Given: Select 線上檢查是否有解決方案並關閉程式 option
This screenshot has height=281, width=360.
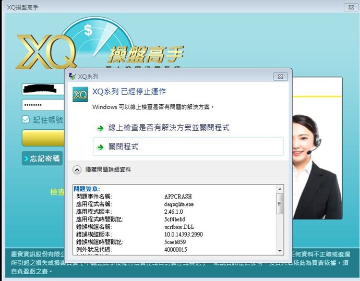Looking at the screenshot, I should click(x=169, y=128).
